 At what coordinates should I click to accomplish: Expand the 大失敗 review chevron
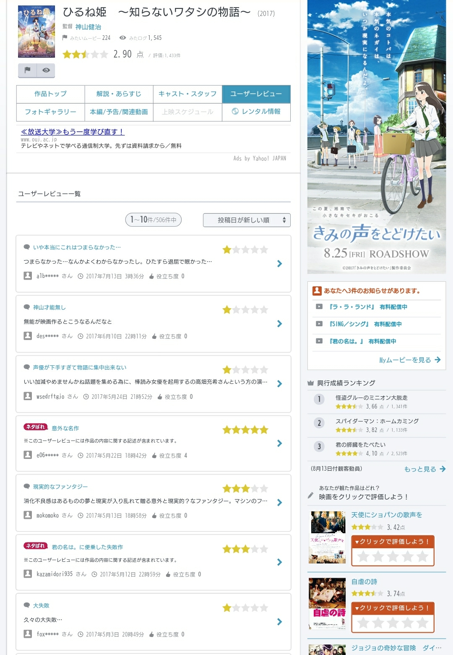[280, 622]
